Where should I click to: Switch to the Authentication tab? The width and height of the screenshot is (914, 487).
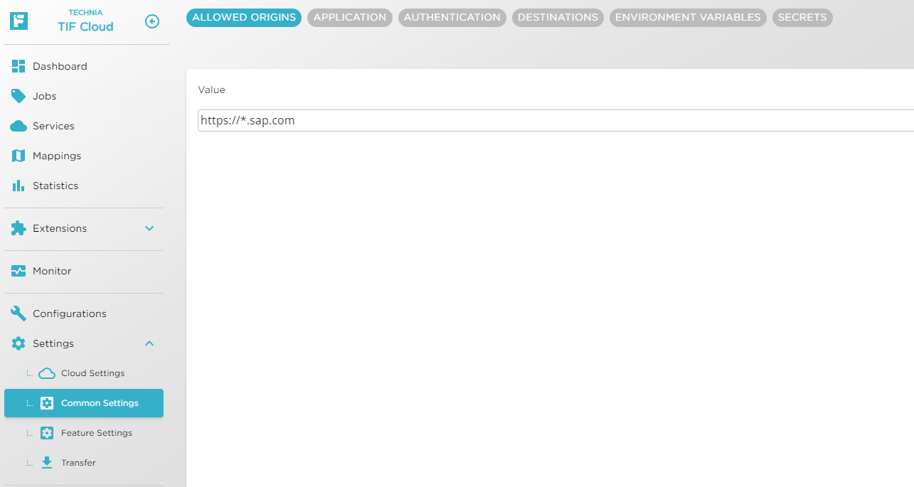pos(452,18)
